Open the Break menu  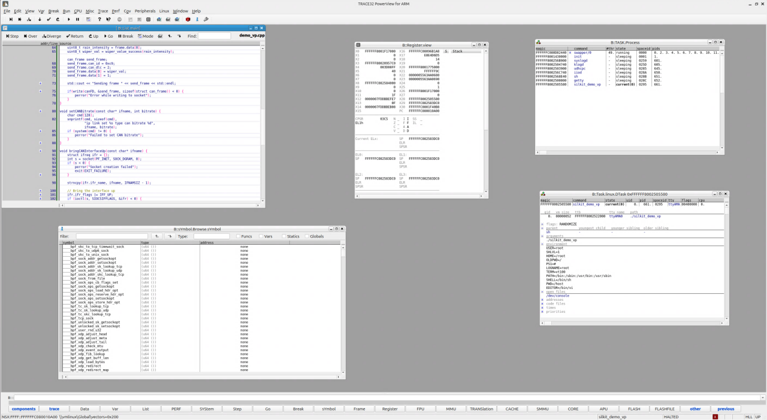pyautogui.click(x=53, y=11)
